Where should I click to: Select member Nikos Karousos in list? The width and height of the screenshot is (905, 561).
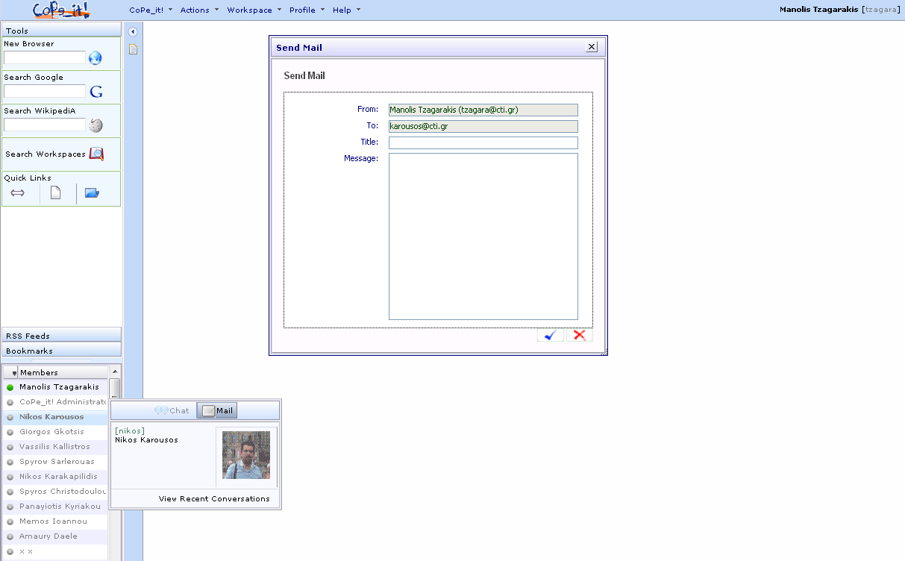(51, 417)
